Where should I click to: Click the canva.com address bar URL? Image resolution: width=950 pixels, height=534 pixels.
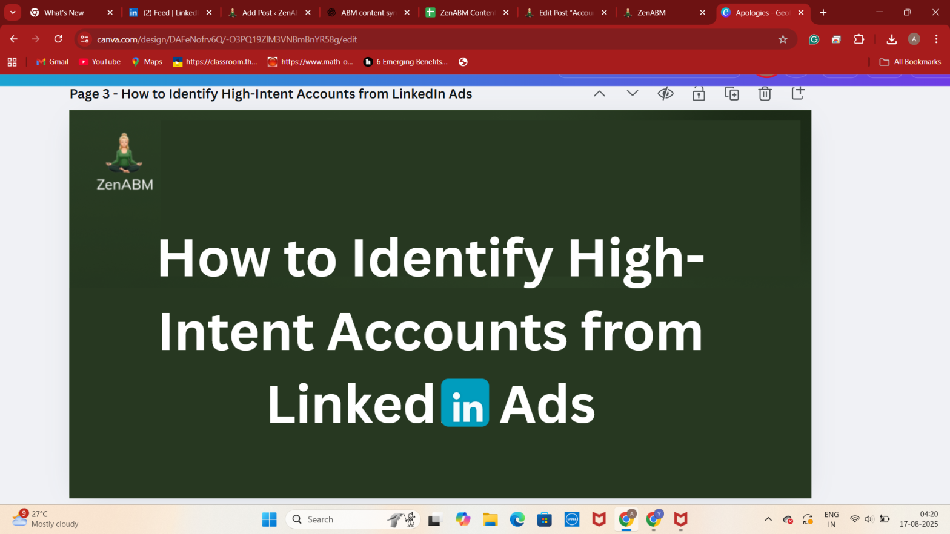(227, 39)
